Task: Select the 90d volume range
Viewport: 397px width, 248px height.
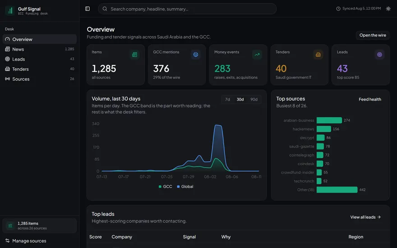Action: pos(254,100)
